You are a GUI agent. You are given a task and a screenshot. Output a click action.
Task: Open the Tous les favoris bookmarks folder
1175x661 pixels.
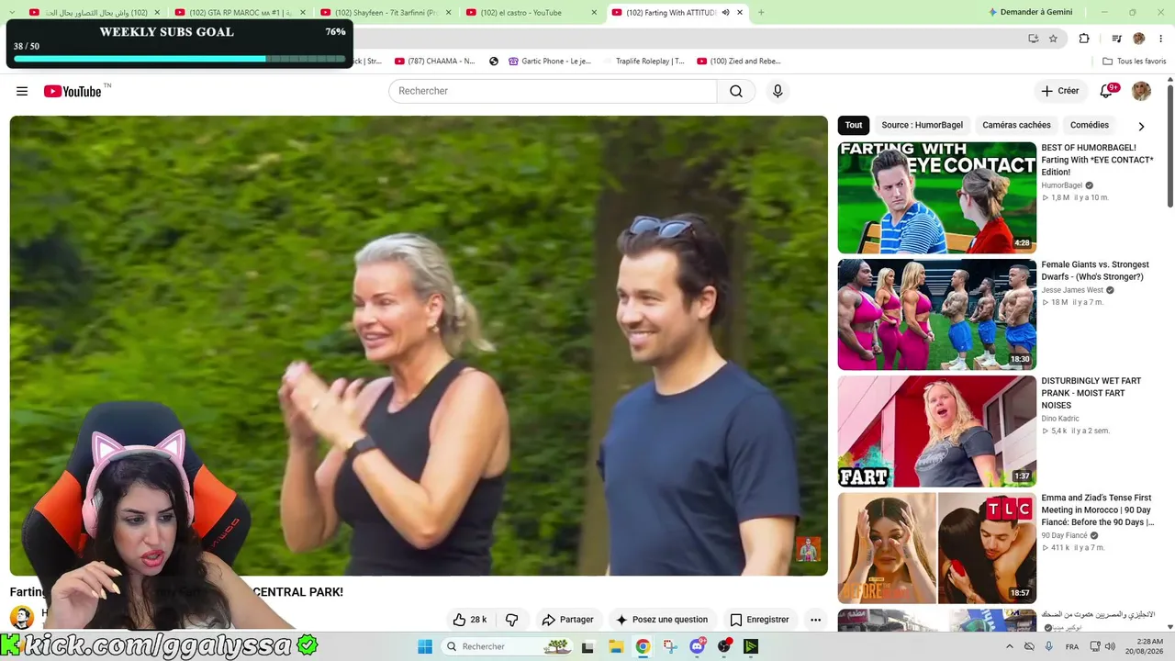pos(1135,62)
